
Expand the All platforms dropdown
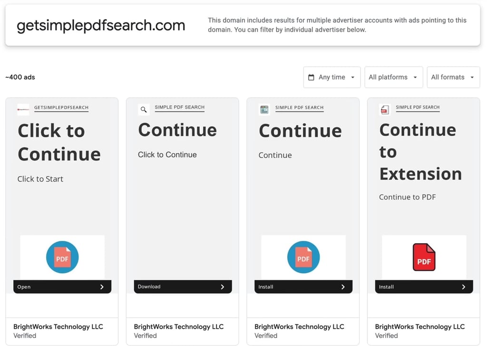[393, 77]
